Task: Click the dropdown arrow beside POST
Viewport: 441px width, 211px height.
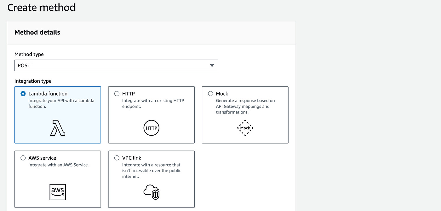Action: point(212,65)
